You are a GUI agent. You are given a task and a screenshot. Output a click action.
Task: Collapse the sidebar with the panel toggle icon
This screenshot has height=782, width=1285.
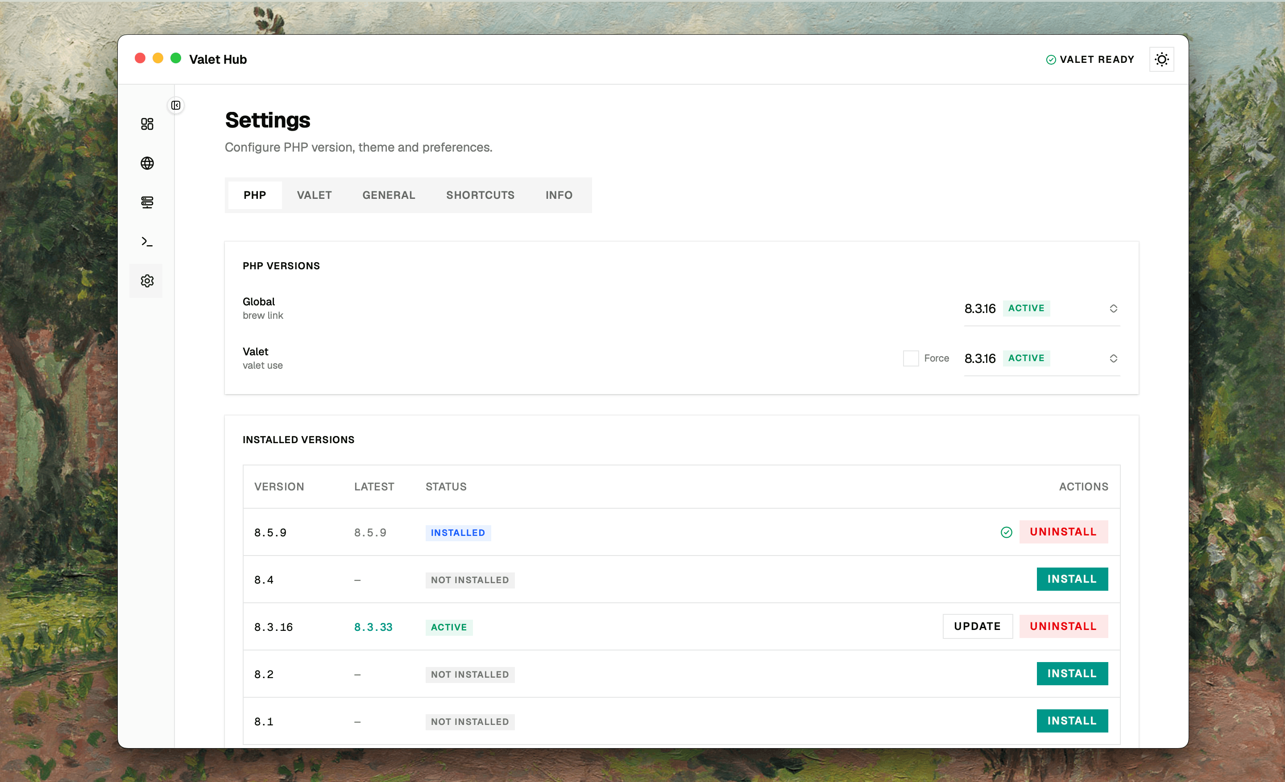[176, 105]
